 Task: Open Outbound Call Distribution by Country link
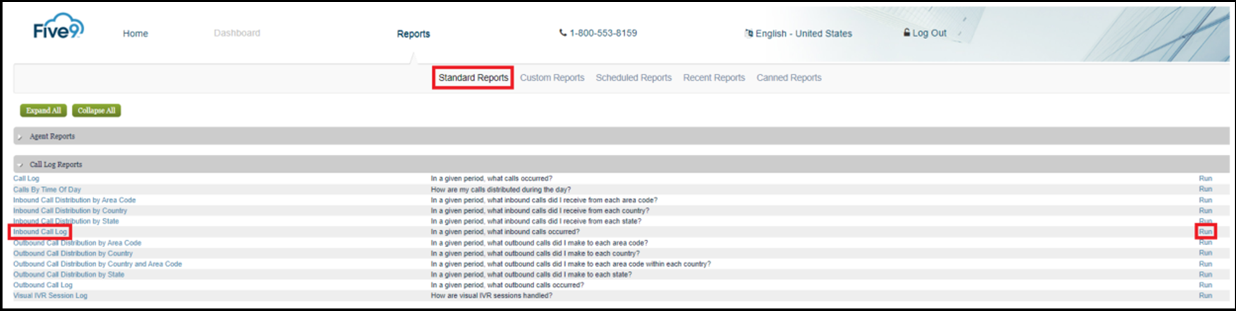click(73, 253)
